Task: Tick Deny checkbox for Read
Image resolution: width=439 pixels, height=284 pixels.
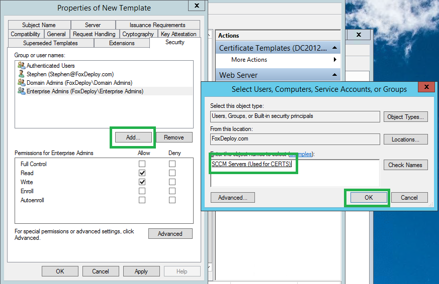Action: pos(172,173)
